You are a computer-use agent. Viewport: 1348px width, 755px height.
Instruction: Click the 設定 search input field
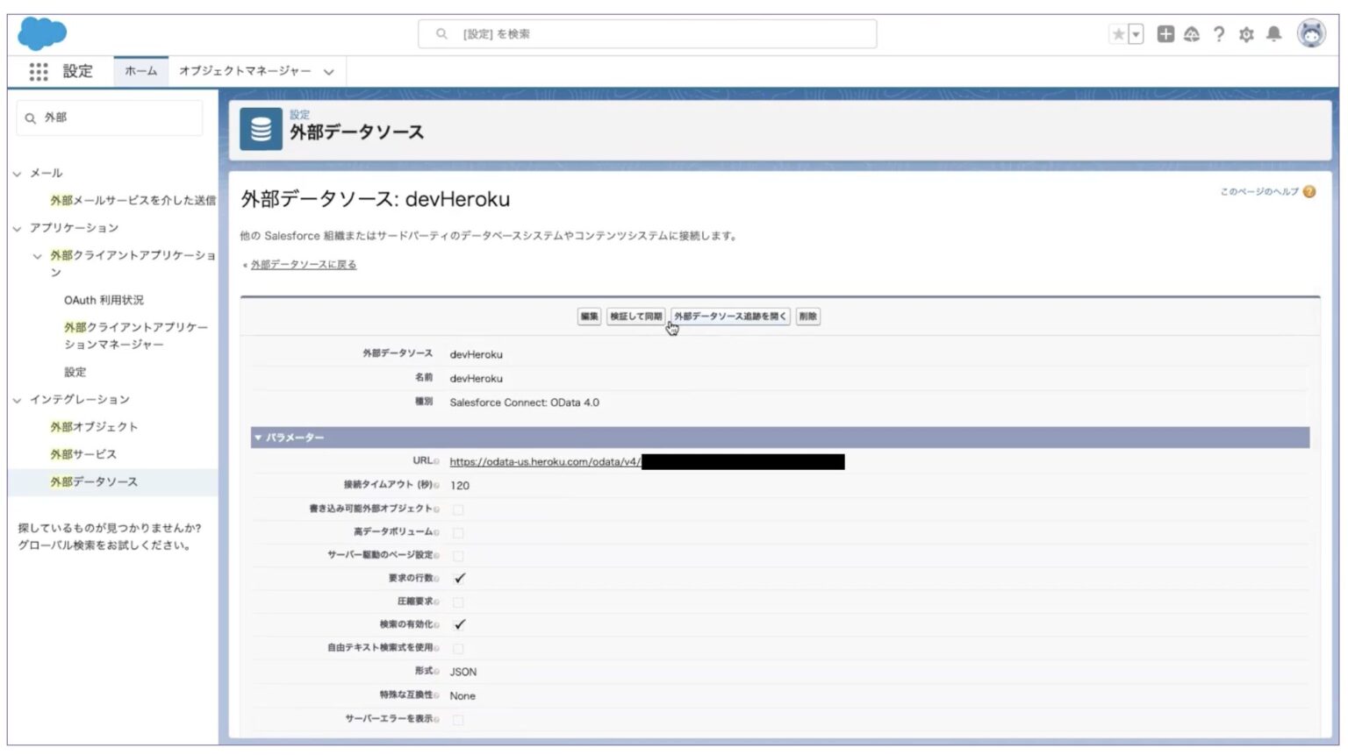[x=645, y=34]
